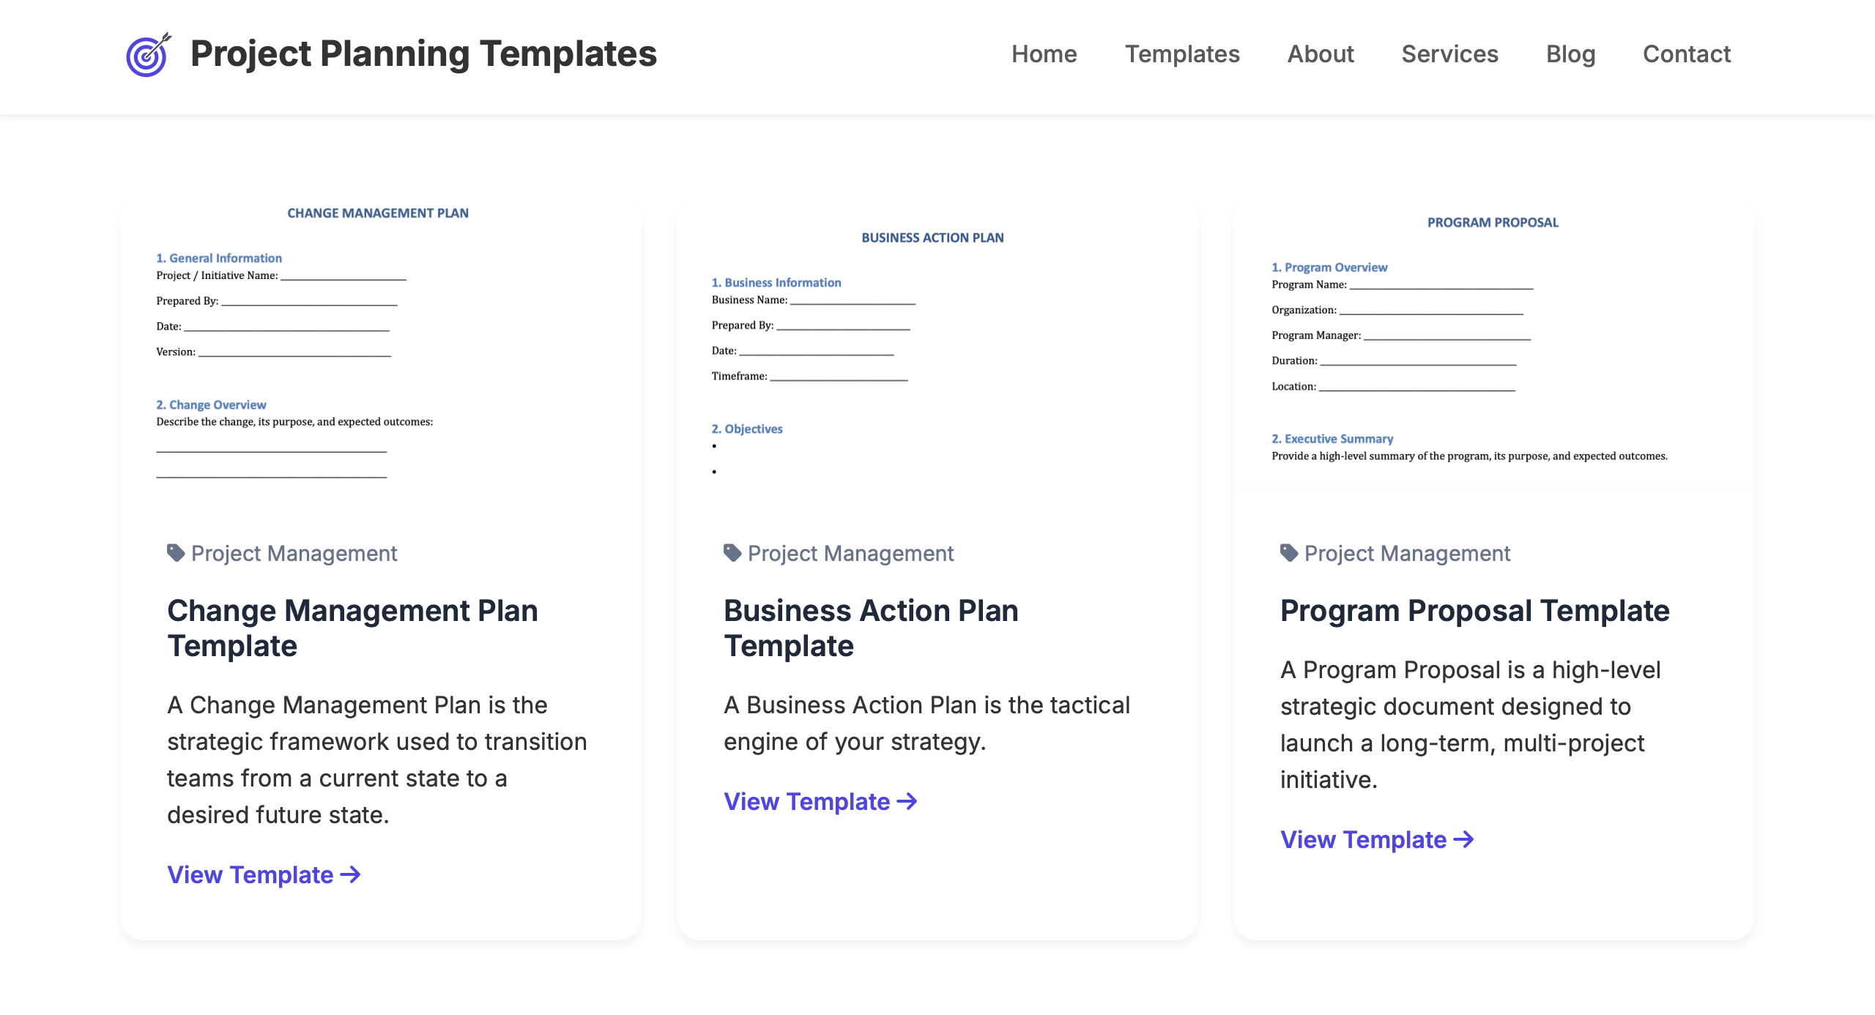View the Program Proposal template
The height and width of the screenshot is (1015, 1875).
[1364, 839]
